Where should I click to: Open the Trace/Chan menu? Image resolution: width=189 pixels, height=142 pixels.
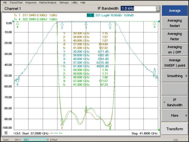(x=16, y=3)
